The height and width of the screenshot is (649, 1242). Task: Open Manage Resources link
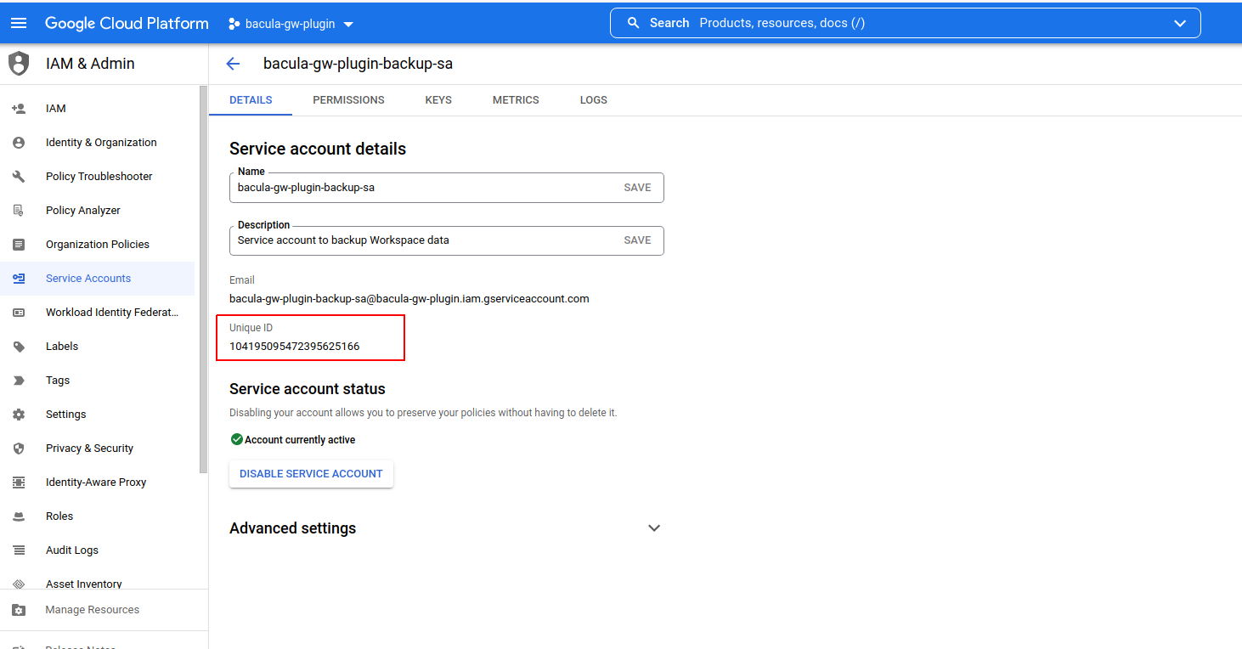(104, 610)
